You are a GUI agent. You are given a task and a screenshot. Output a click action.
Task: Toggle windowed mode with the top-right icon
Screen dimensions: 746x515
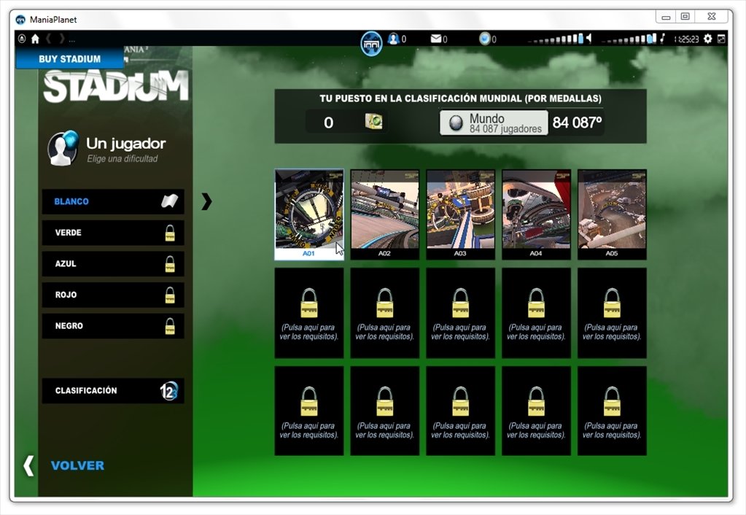pos(721,39)
